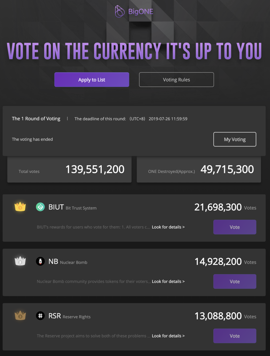
Task: Click the BIUT coin icon
Action: pyautogui.click(x=40, y=207)
